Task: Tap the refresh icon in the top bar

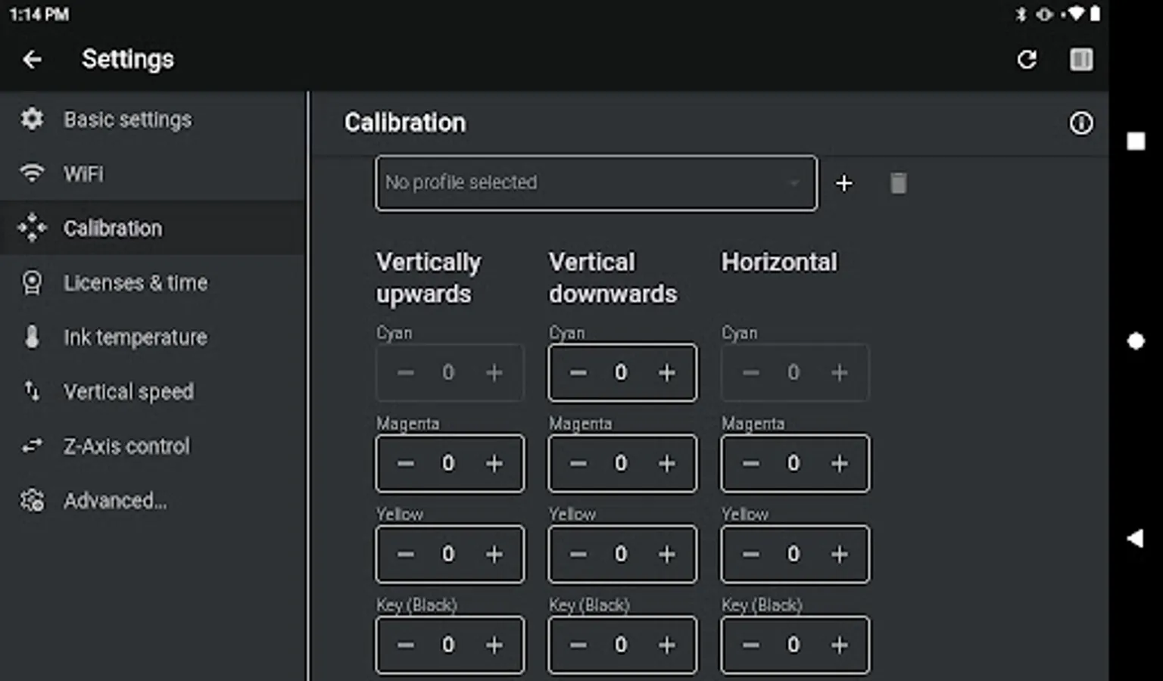Action: click(x=1027, y=59)
